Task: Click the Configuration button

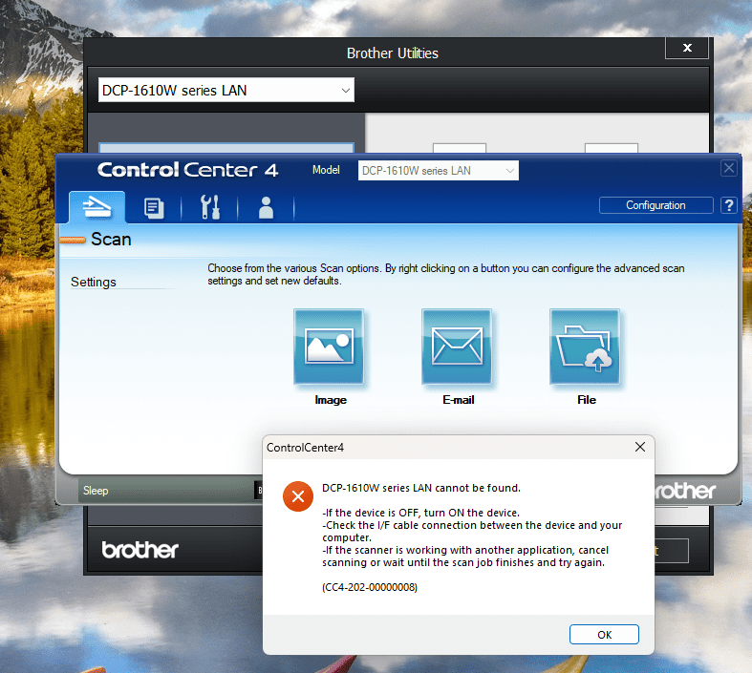Action: point(655,205)
